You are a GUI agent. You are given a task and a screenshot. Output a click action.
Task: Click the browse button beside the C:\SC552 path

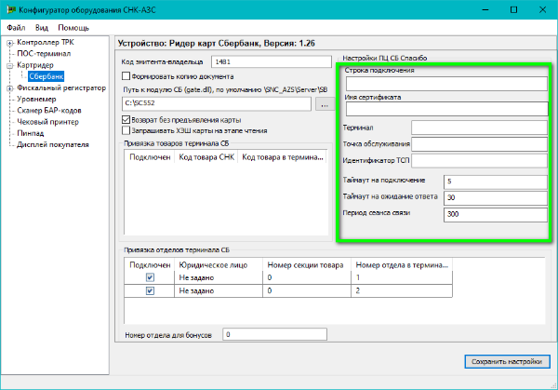[324, 103]
